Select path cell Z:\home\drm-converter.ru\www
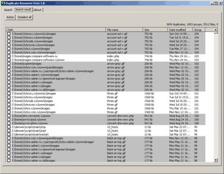224x174 pixels. (x=31, y=116)
